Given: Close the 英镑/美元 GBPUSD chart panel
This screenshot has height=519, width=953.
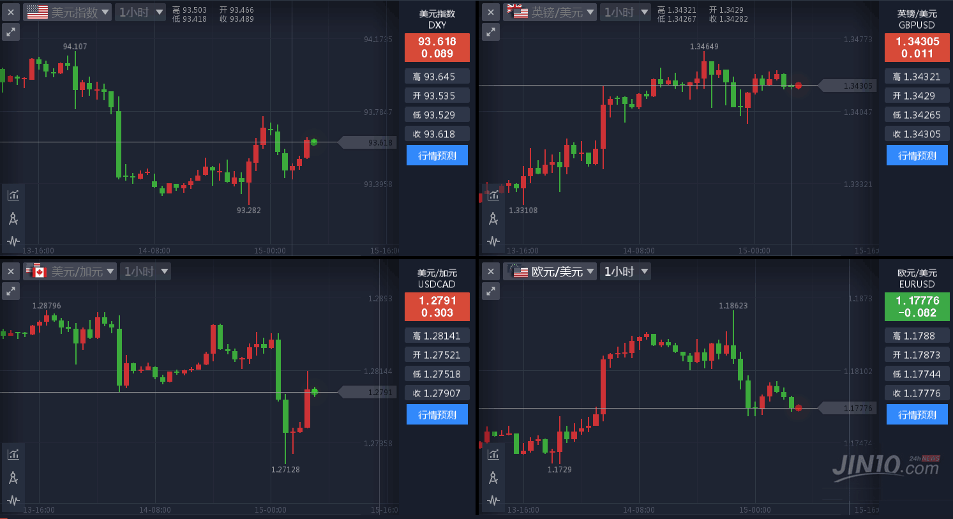Looking at the screenshot, I should click(x=491, y=12).
